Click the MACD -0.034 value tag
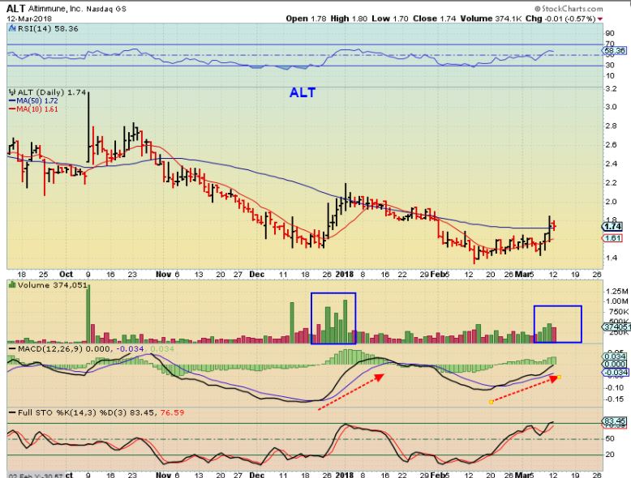This screenshot has width=631, height=478. pos(615,372)
